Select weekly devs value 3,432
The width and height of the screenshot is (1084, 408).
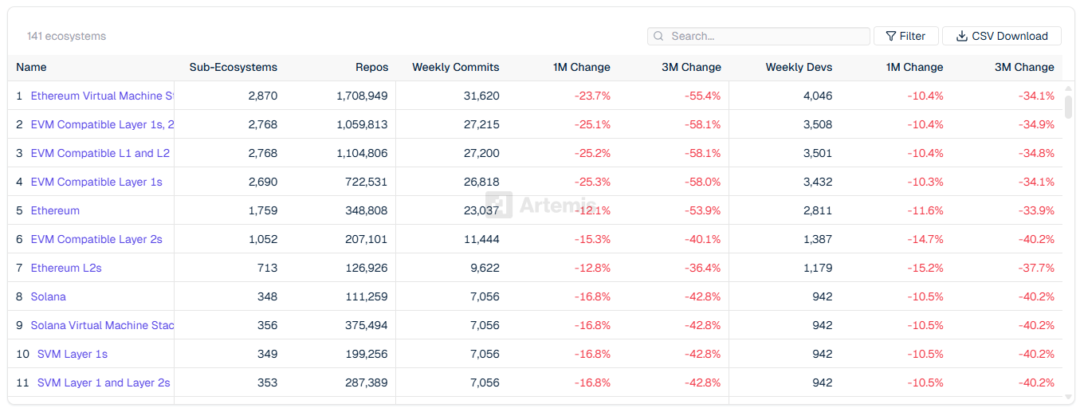click(x=818, y=182)
